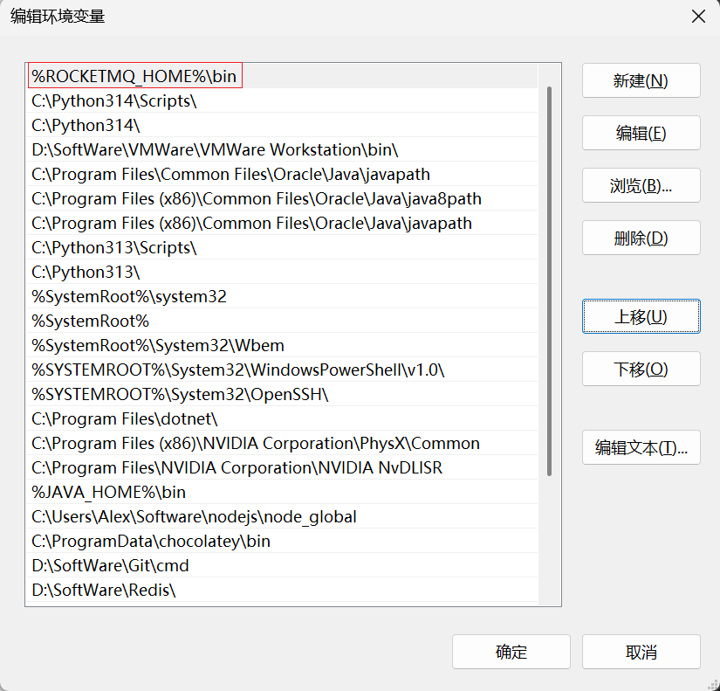Close the 编辑环境变量 dialog window

(x=697, y=17)
